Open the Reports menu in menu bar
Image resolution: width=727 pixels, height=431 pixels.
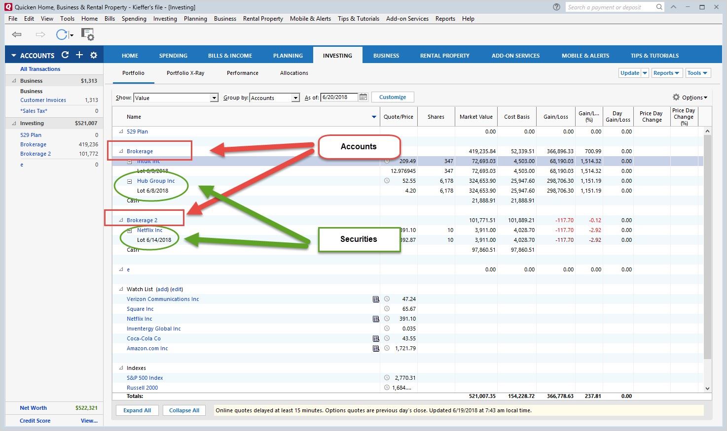click(445, 19)
